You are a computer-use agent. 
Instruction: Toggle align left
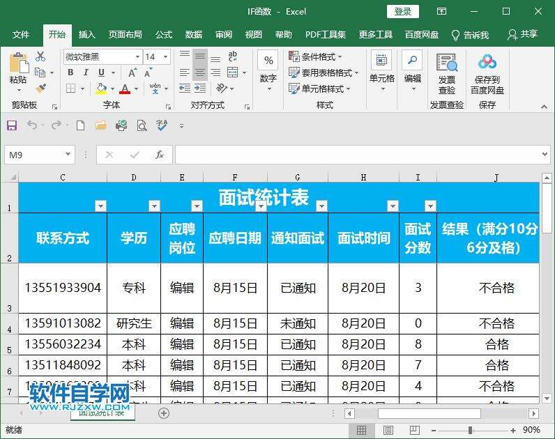[x=184, y=73]
